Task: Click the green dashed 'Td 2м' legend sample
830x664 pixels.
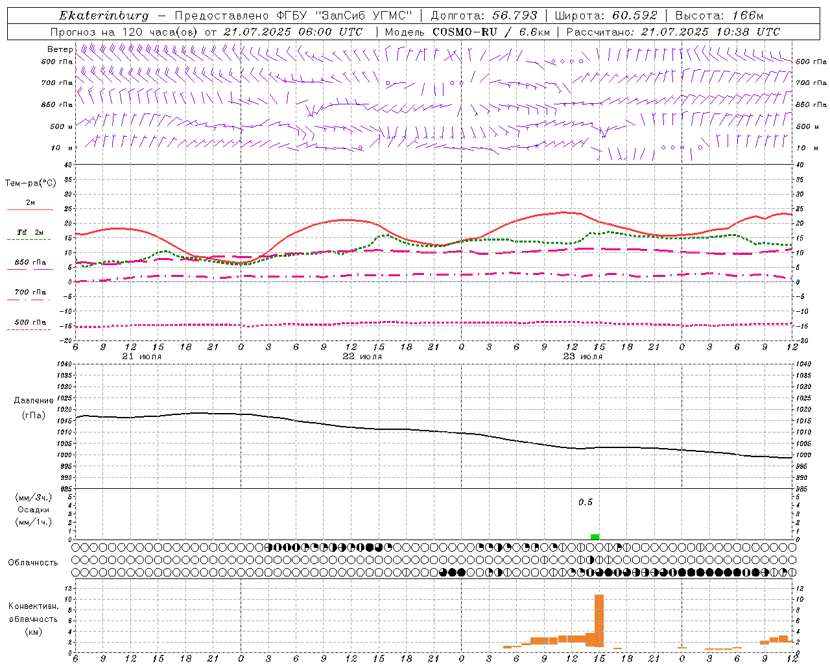Action: [x=29, y=239]
